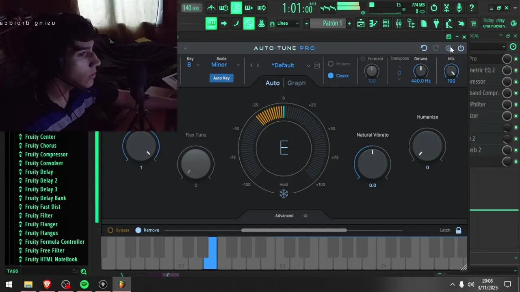Open the mixer view icon
Screen dimensions: 520x292
point(399,24)
